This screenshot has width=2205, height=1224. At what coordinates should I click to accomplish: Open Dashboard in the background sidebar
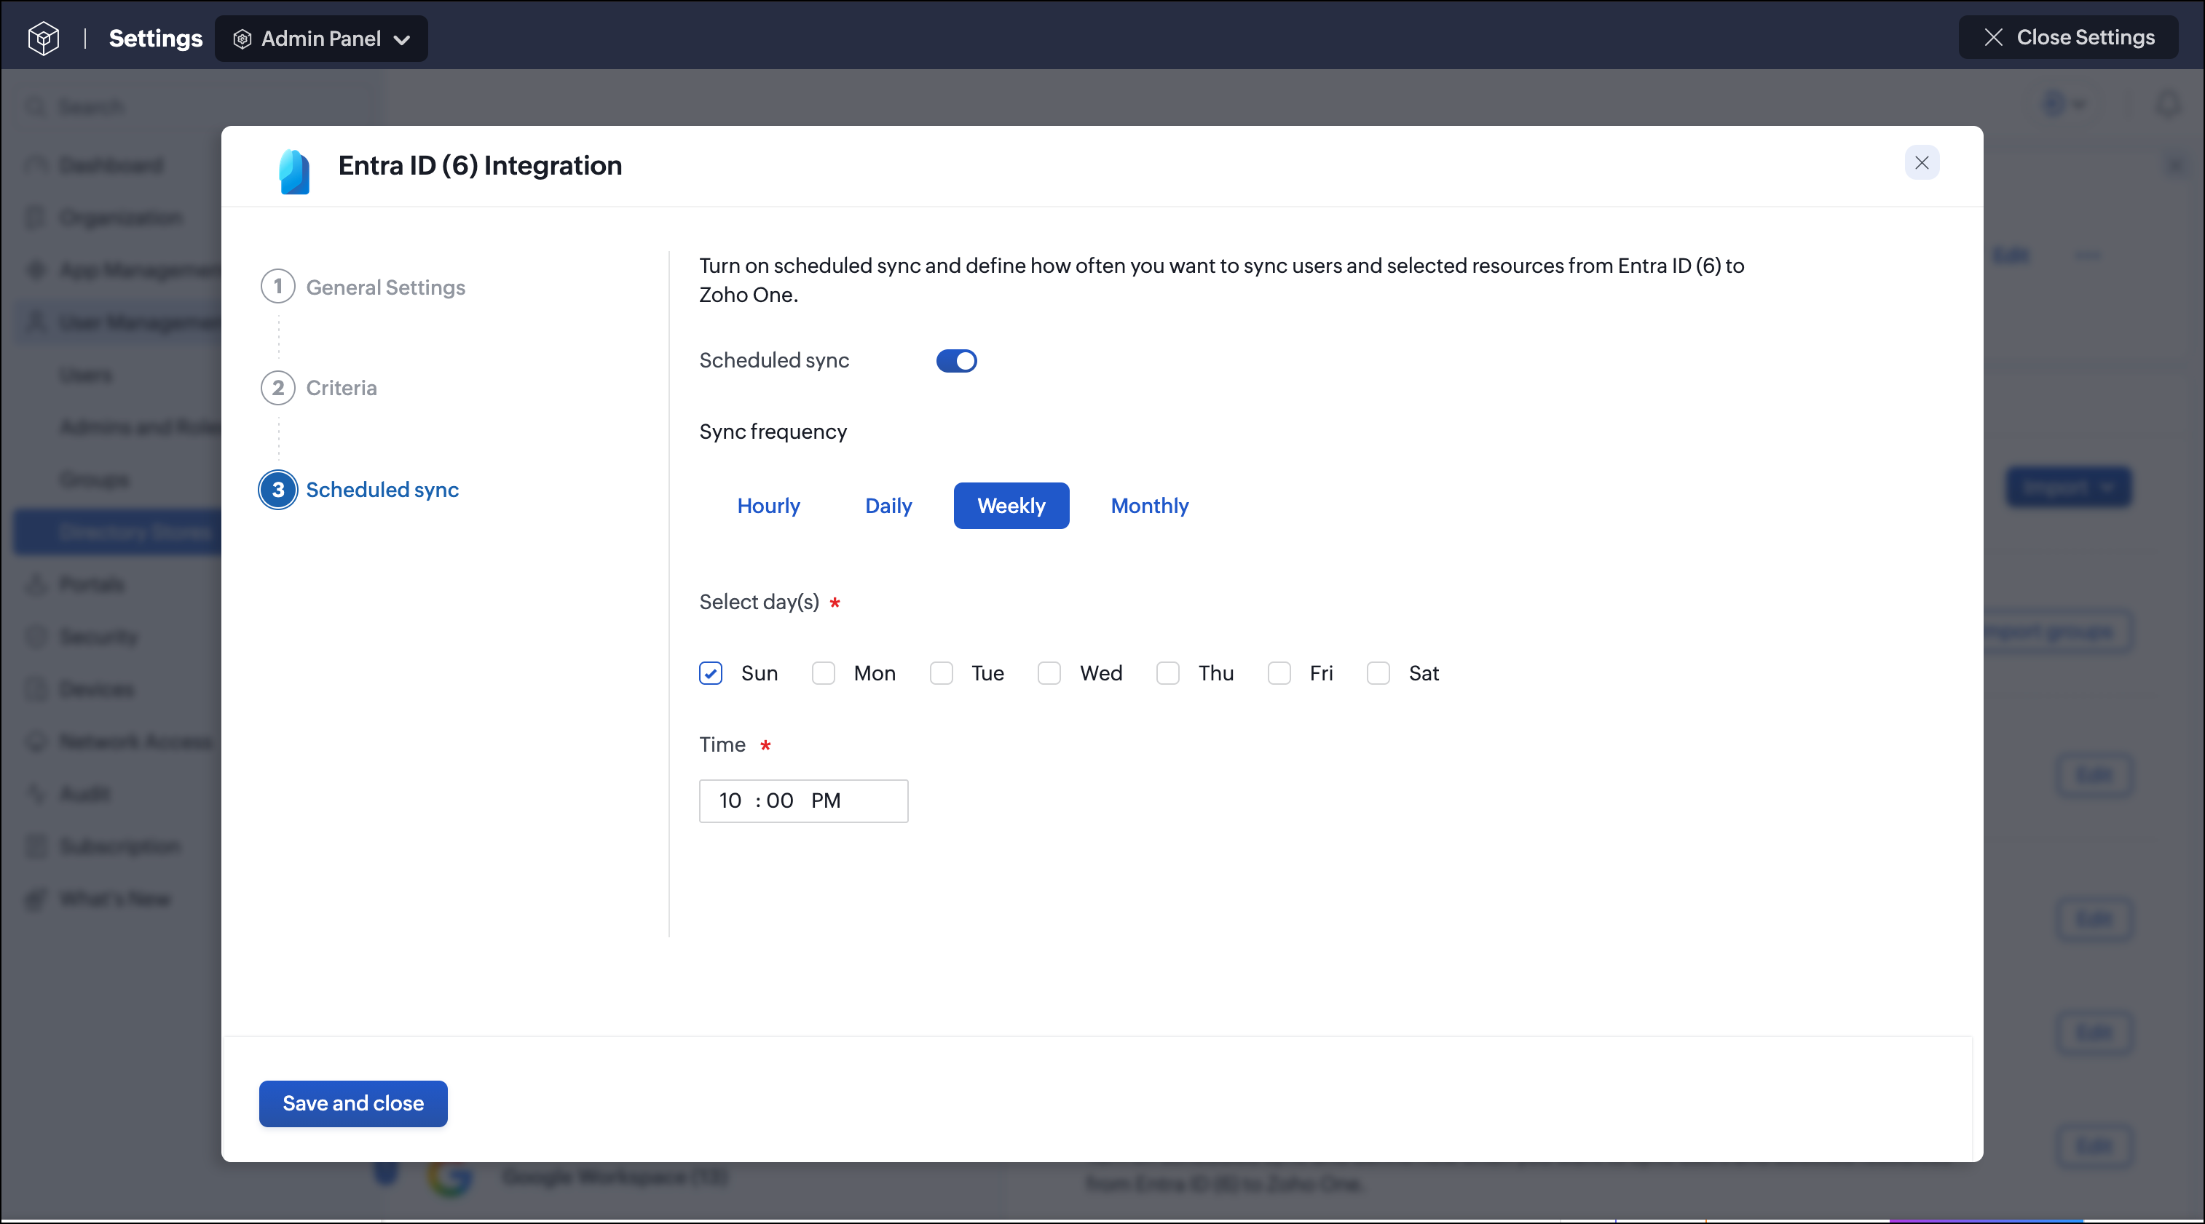point(111,165)
